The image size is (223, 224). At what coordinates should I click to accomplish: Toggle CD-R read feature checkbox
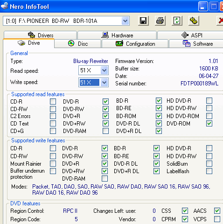tap(53, 101)
